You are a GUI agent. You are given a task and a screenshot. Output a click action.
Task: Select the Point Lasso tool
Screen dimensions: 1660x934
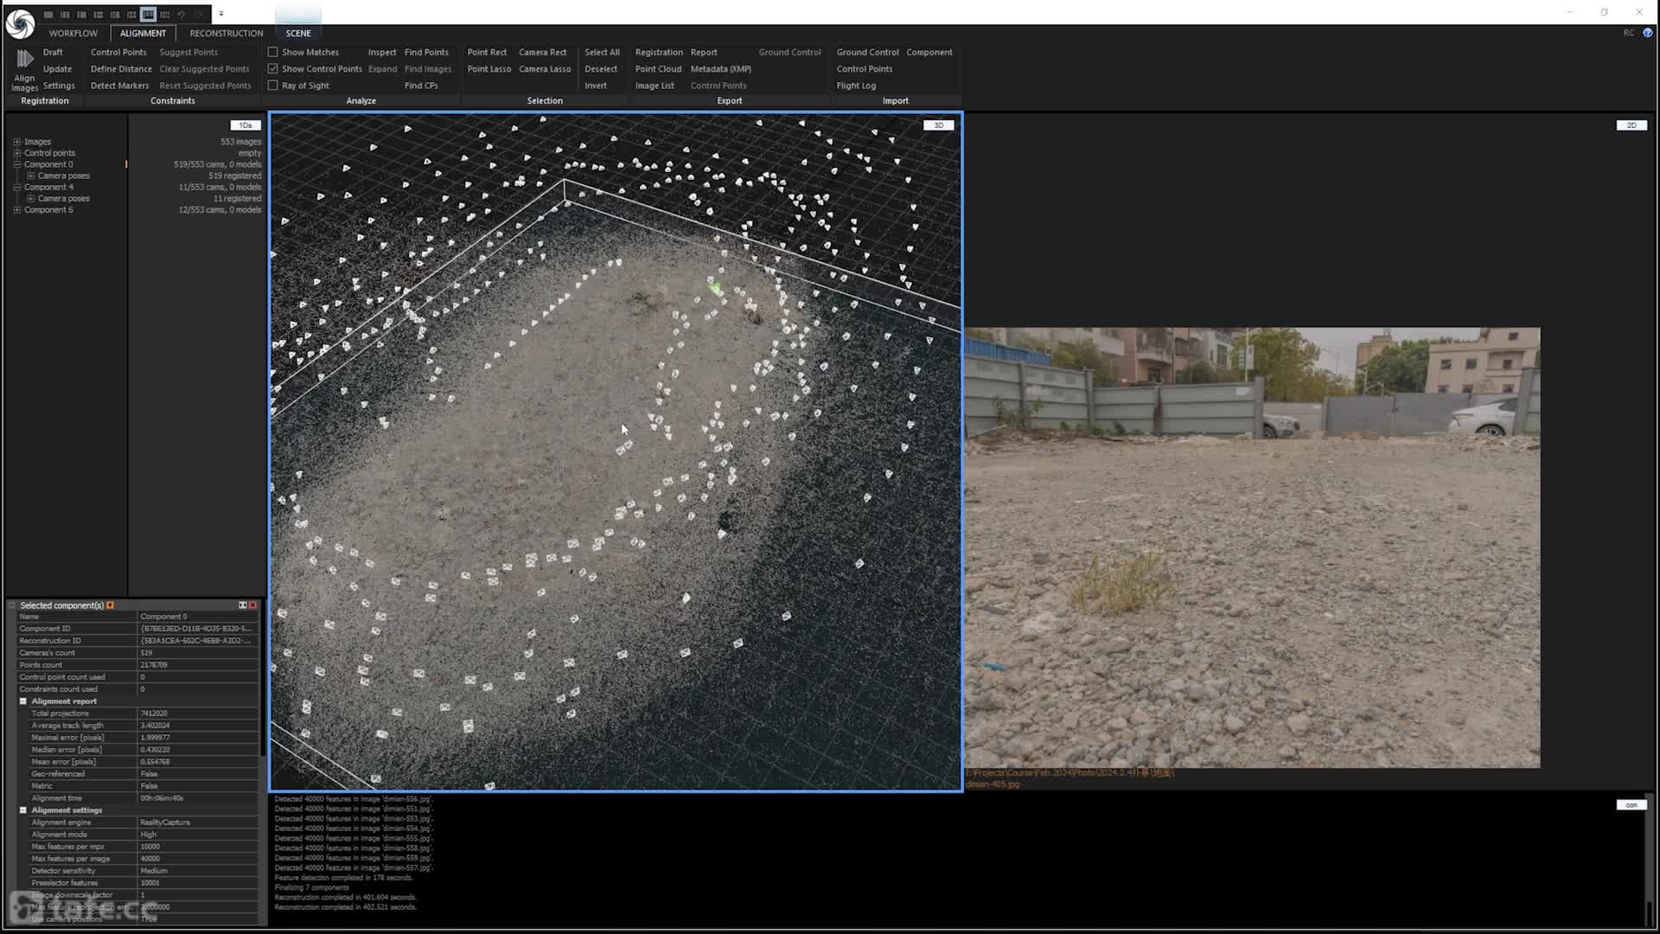[489, 69]
